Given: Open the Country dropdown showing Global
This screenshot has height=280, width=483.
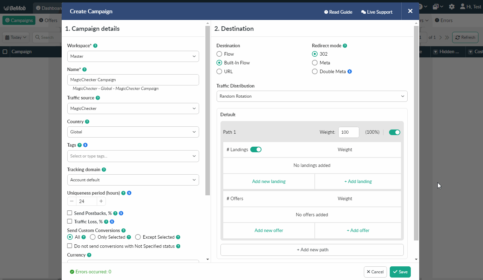Looking at the screenshot, I should [133, 132].
